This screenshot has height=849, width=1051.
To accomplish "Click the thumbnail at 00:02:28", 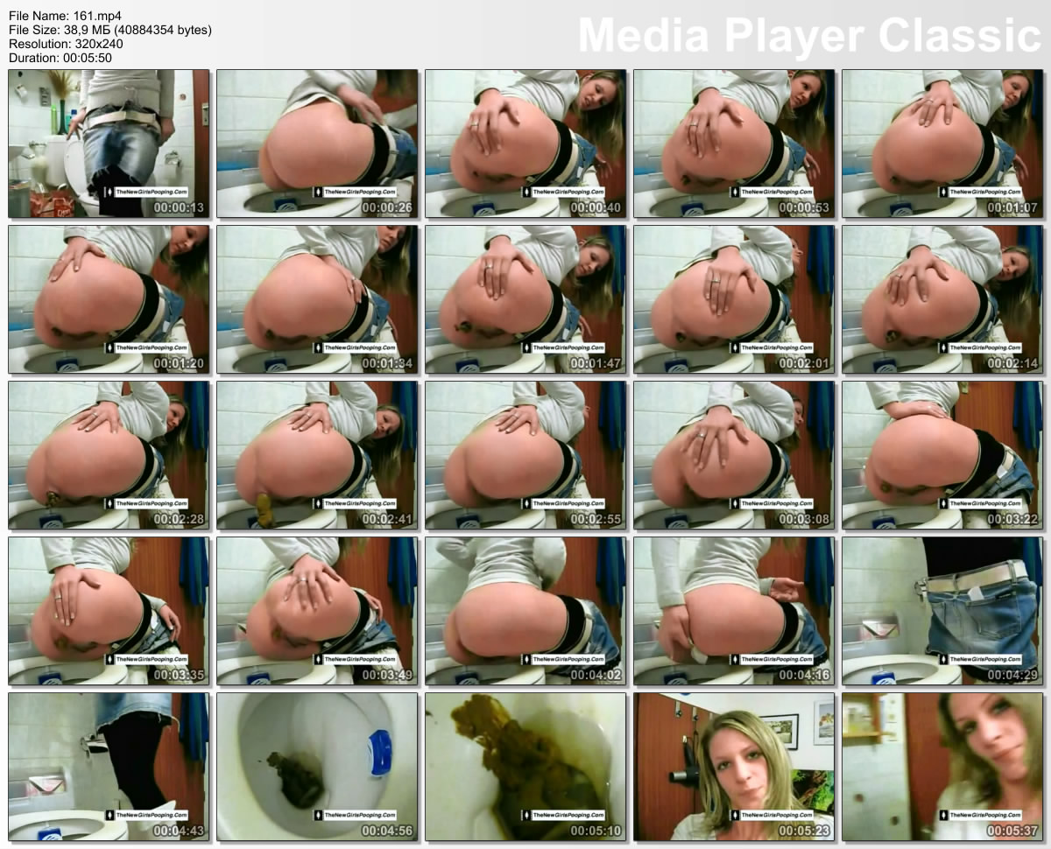I will pyautogui.click(x=109, y=455).
